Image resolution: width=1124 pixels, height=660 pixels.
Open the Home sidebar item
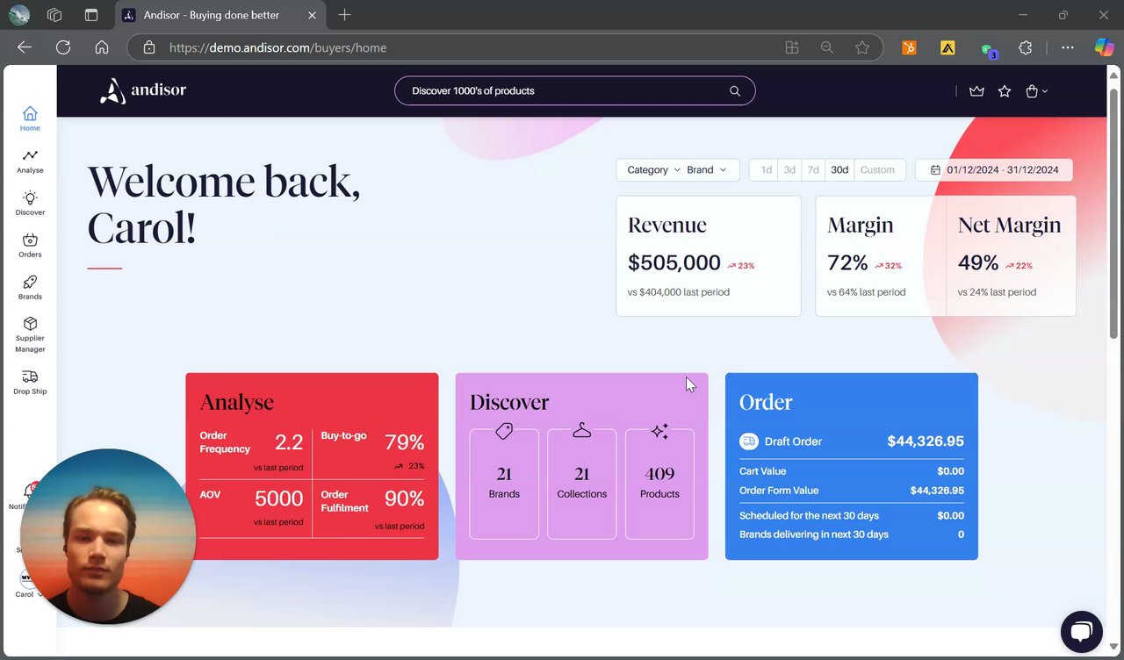click(30, 118)
